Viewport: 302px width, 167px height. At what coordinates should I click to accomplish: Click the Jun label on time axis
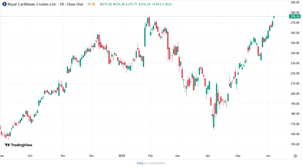click(268, 156)
